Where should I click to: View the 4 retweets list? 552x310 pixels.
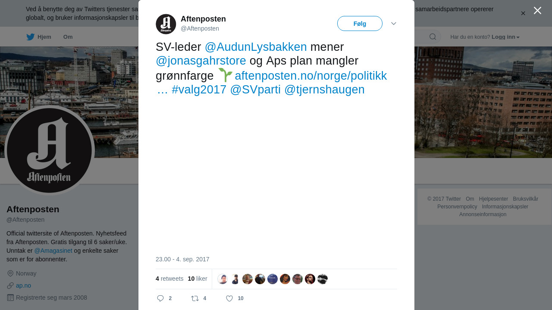[169, 279]
